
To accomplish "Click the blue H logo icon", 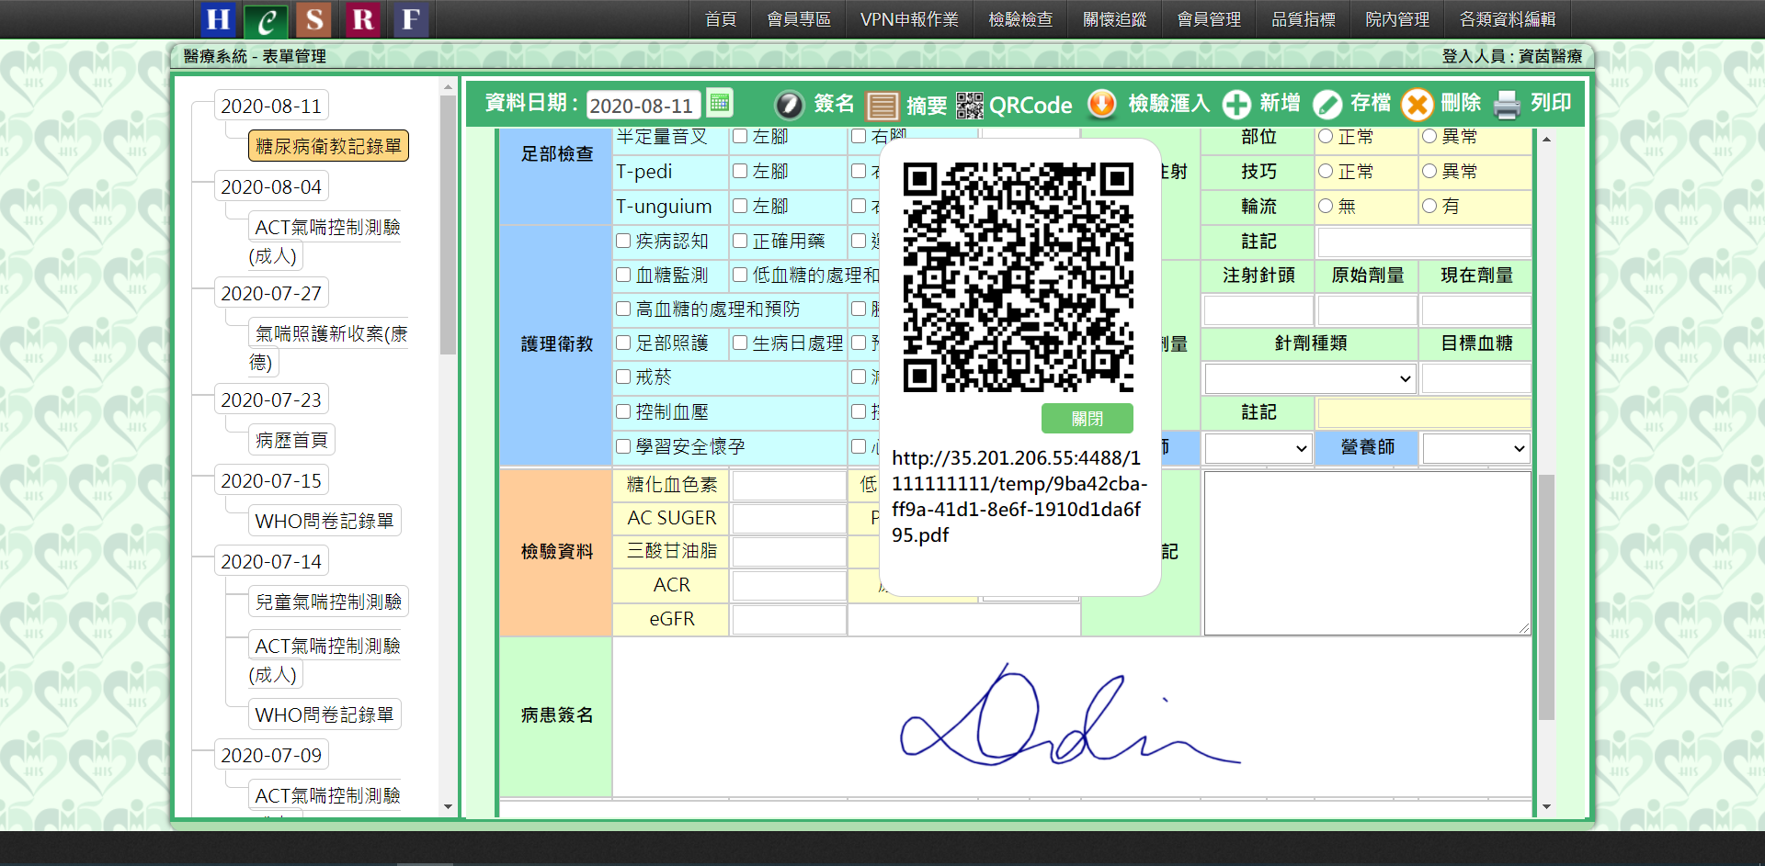I will (218, 19).
